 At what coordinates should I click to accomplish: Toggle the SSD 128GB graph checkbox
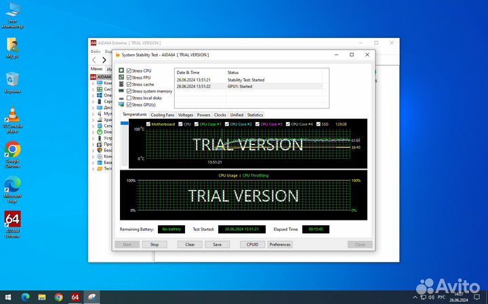click(318, 124)
